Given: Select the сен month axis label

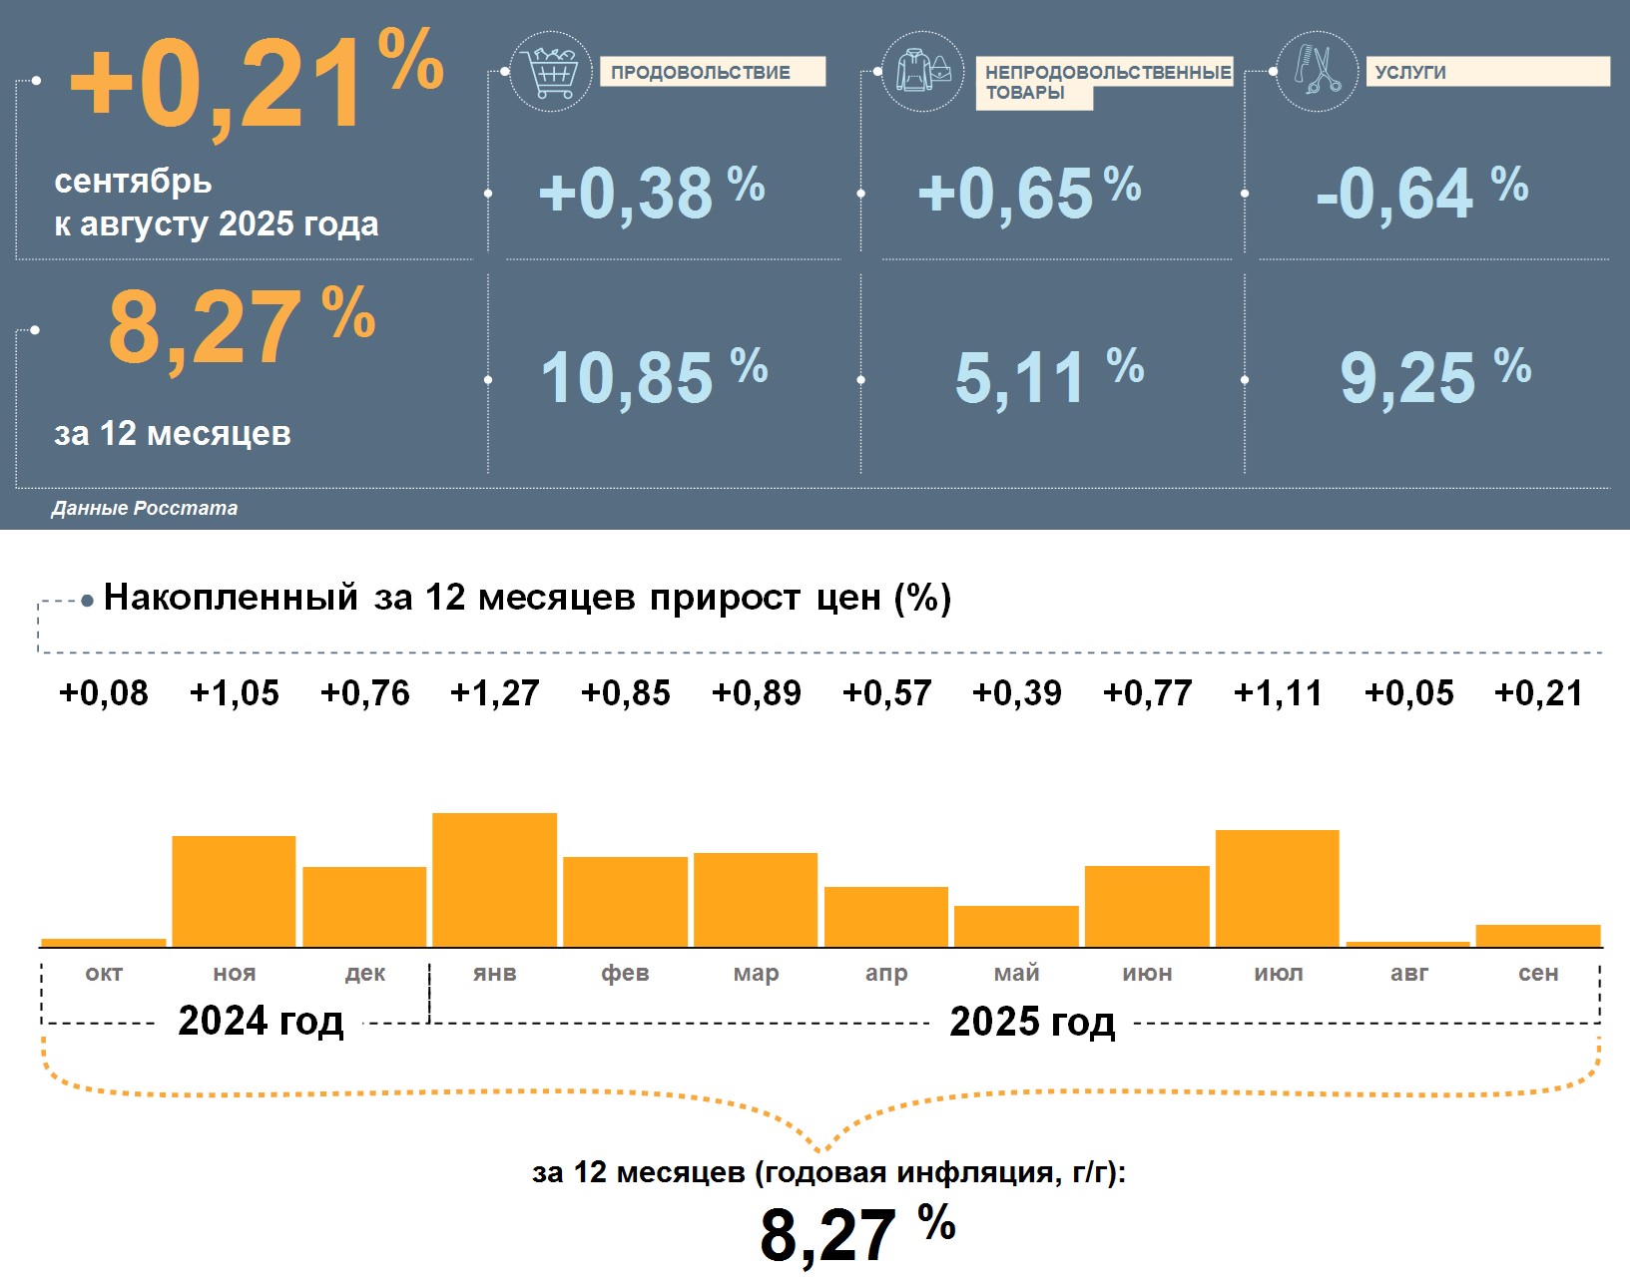Looking at the screenshot, I should (1537, 973).
